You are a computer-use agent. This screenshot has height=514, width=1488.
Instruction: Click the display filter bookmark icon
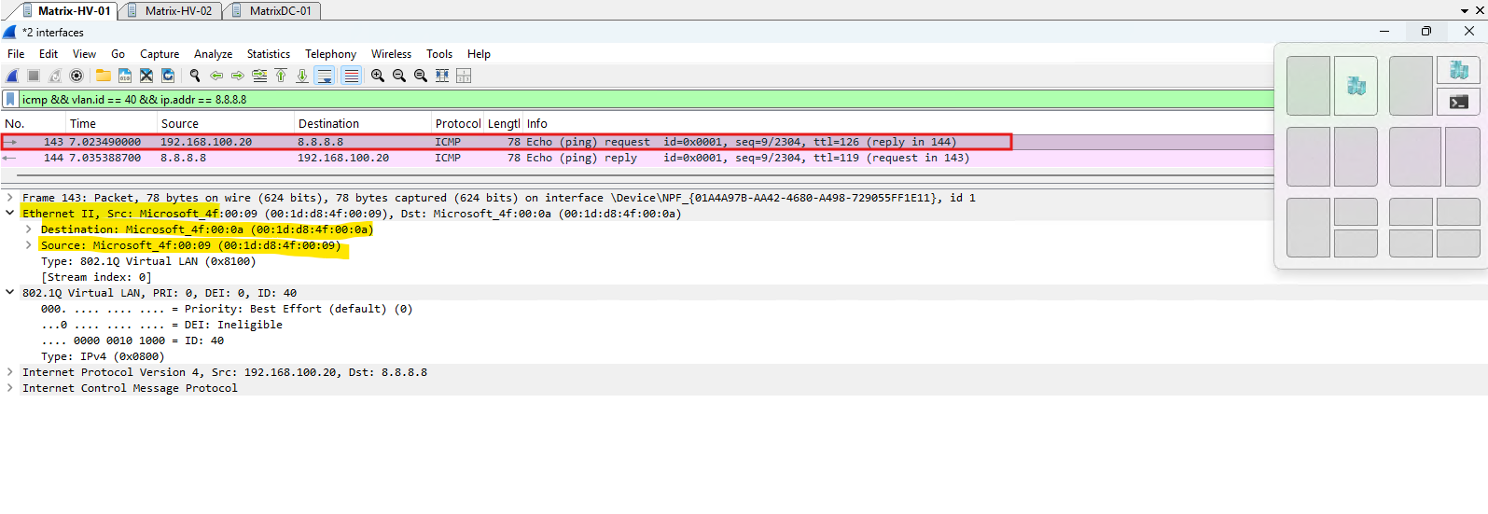[10, 99]
